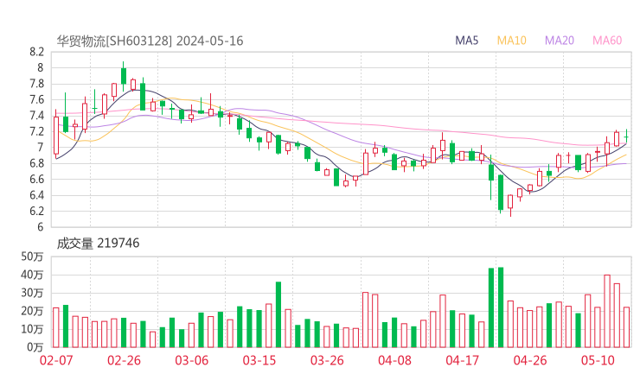640x380 pixels.
Task: Click the 03-26 date axis label
Action: point(327,360)
